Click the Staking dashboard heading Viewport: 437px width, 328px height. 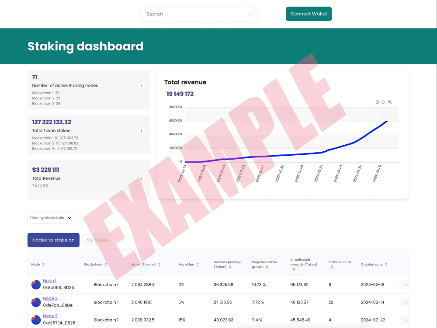(x=86, y=46)
